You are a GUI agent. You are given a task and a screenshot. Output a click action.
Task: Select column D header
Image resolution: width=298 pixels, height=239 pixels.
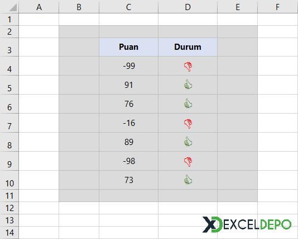tap(188, 7)
